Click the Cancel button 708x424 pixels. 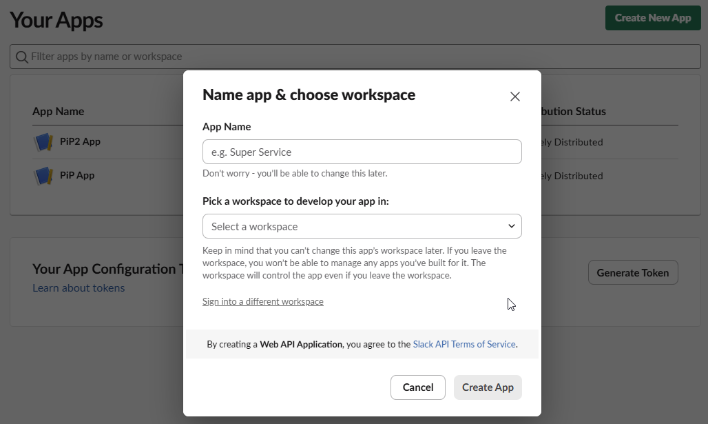(x=417, y=387)
